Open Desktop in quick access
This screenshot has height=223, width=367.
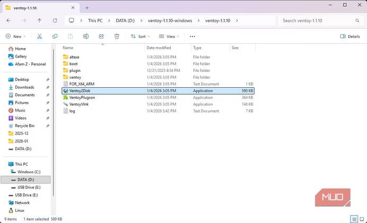22,80
